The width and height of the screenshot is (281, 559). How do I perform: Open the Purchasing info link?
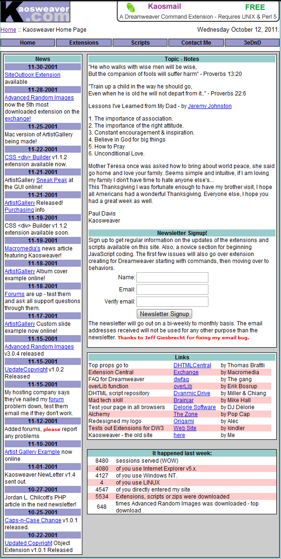click(x=19, y=210)
